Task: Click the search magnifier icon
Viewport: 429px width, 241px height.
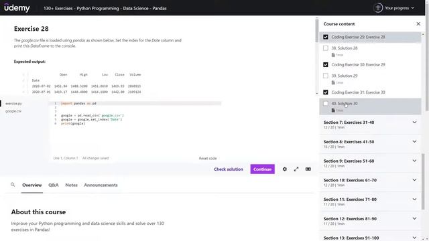Action: (x=13, y=185)
